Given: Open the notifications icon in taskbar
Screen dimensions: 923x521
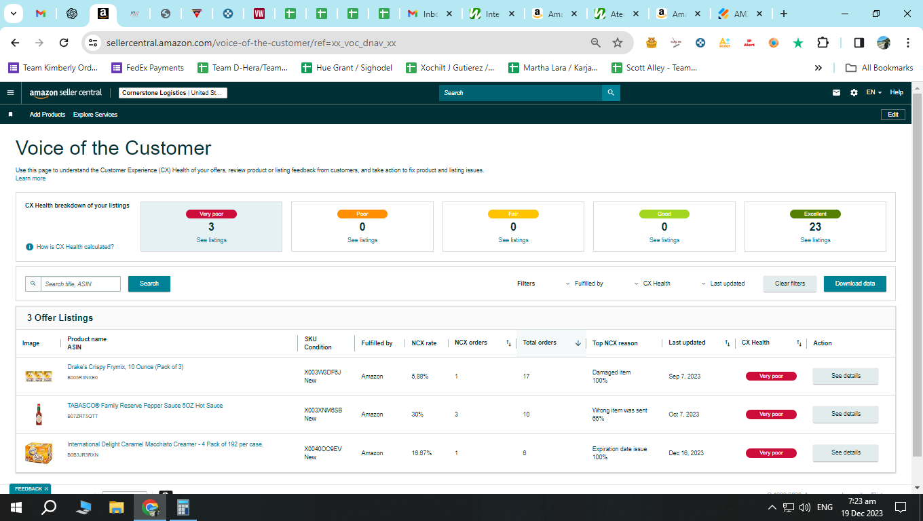Looking at the screenshot, I should (x=901, y=507).
